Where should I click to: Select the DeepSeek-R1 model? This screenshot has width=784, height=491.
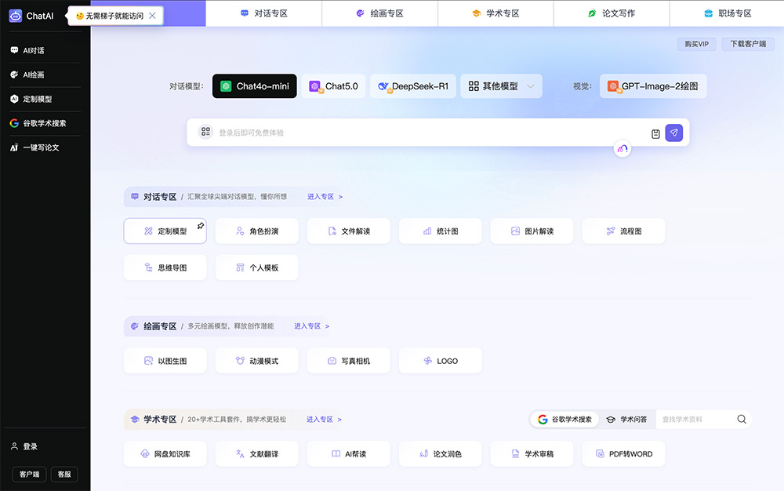click(x=413, y=86)
